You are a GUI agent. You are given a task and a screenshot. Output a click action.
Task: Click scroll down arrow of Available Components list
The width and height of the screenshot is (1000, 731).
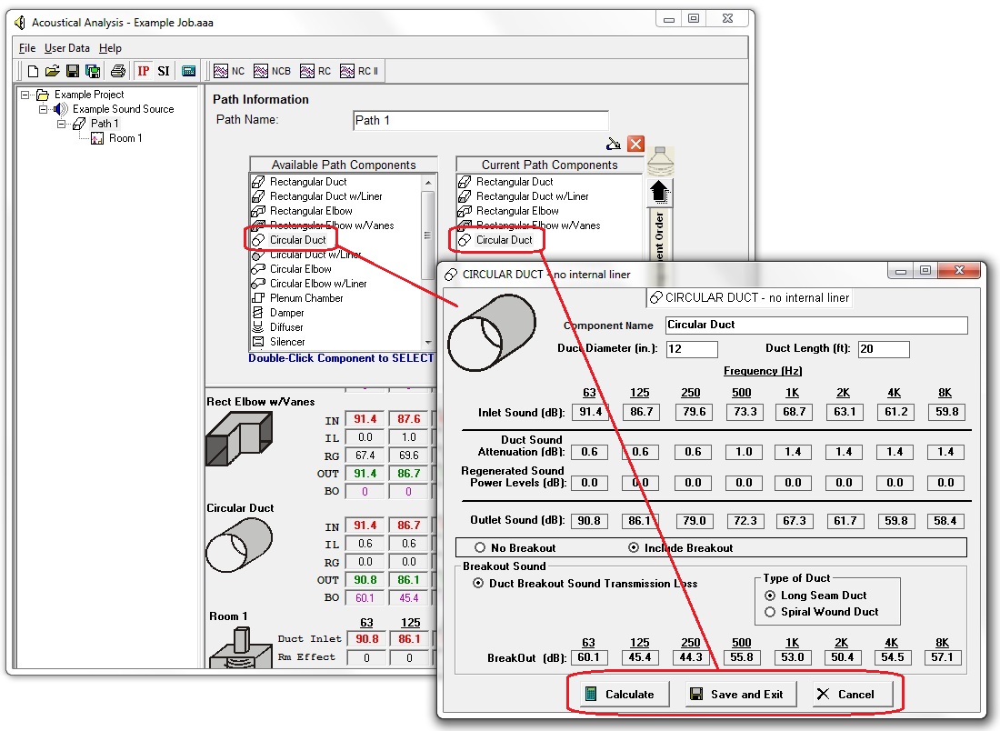[x=428, y=343]
